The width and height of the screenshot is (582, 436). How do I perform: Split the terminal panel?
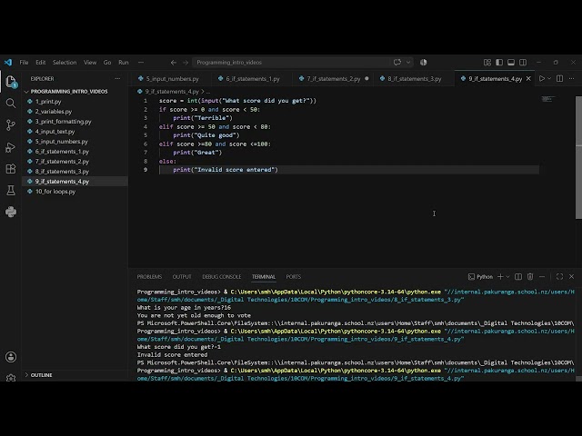tap(518, 276)
